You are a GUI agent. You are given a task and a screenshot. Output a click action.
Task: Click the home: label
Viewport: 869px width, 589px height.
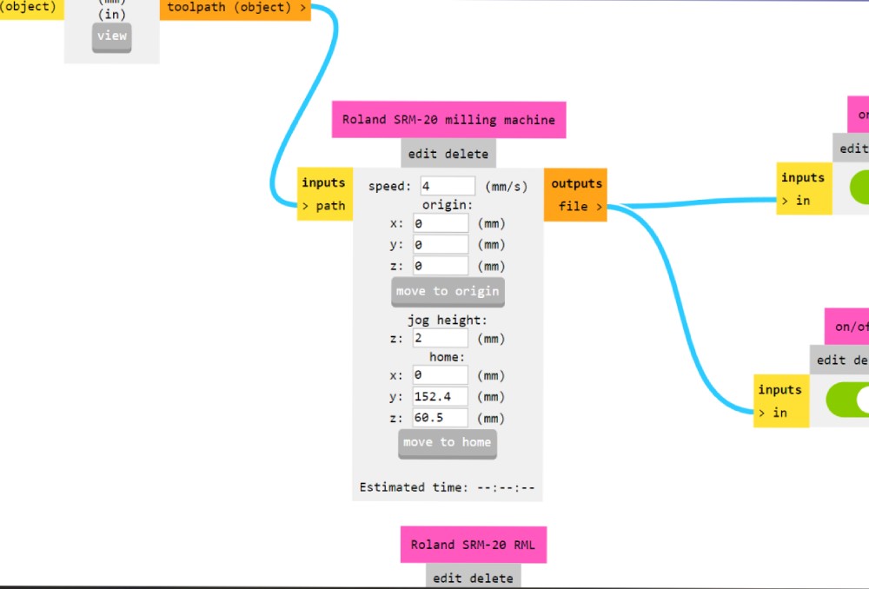[x=448, y=357]
